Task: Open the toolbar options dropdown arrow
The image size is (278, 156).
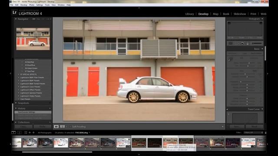Action: tap(223, 127)
